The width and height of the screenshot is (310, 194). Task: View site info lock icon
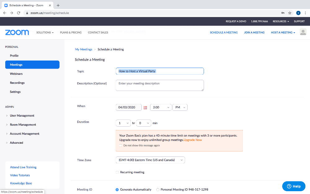click(27, 13)
